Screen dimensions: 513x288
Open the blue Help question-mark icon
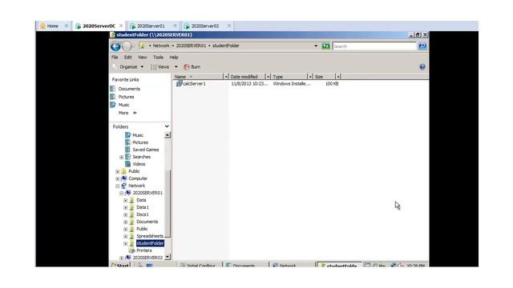coord(422,67)
